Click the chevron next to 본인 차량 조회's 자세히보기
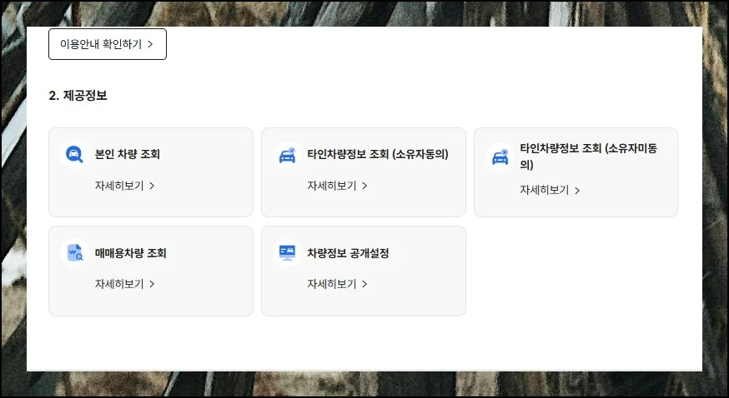Screen dimensions: 729x398 pyautogui.click(x=152, y=186)
